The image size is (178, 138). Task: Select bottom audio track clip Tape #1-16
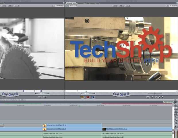(72, 137)
